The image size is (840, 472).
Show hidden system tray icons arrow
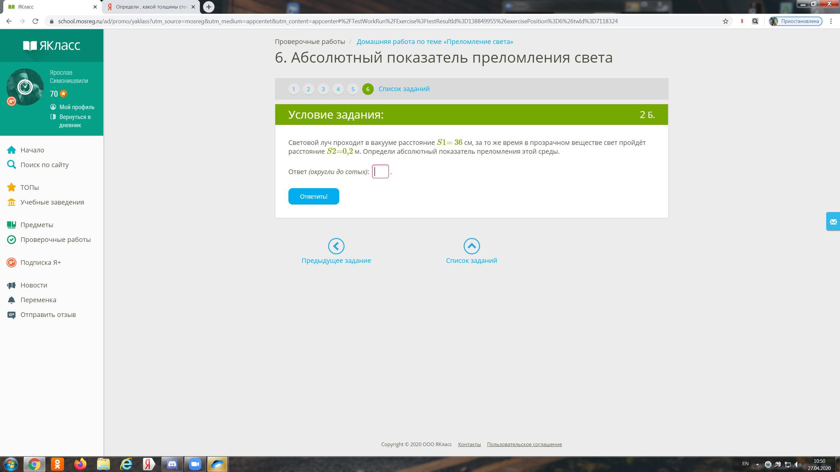click(x=757, y=464)
